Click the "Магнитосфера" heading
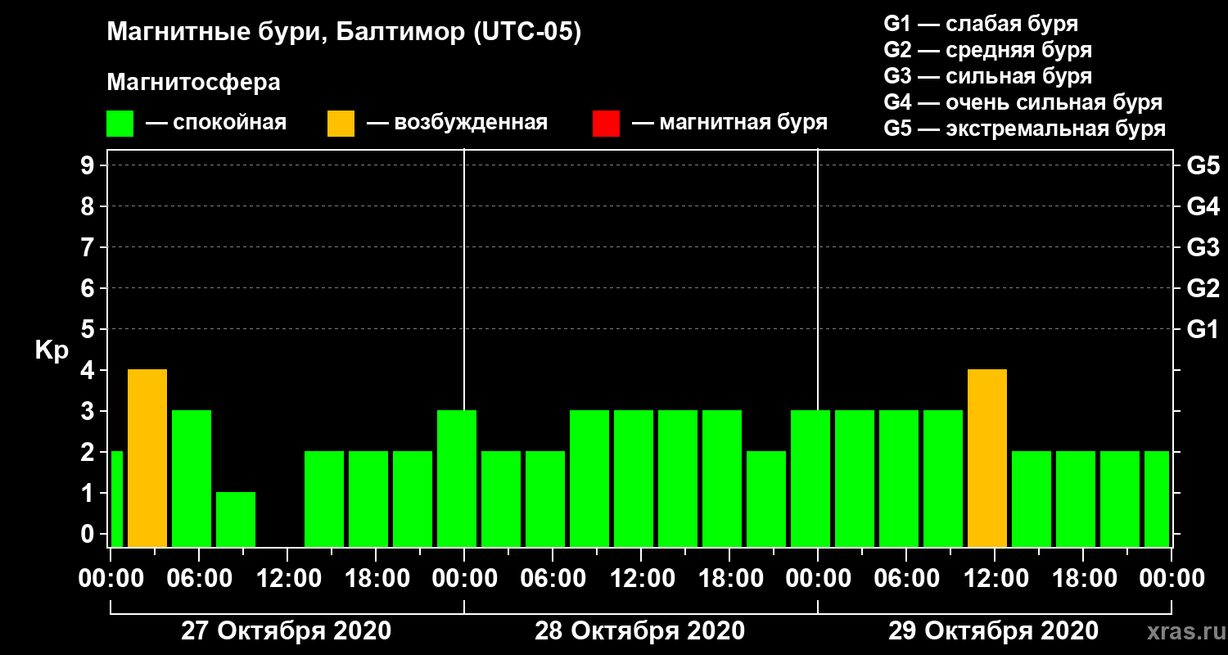 pos(194,83)
